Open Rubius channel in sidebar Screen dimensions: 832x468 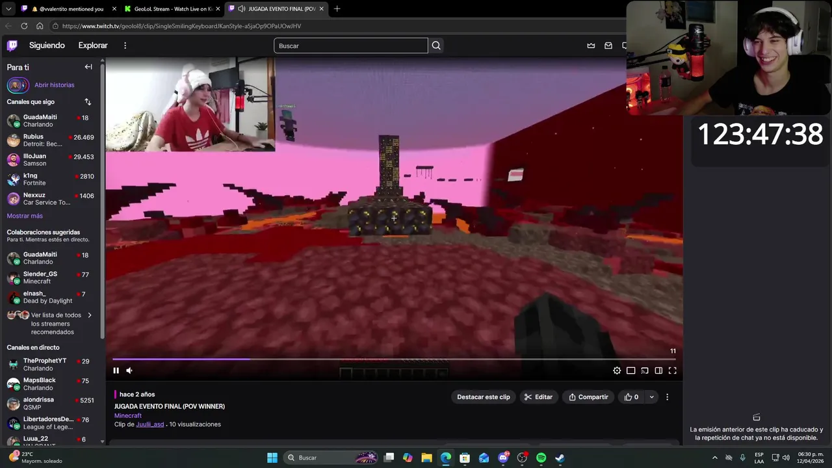click(x=51, y=140)
